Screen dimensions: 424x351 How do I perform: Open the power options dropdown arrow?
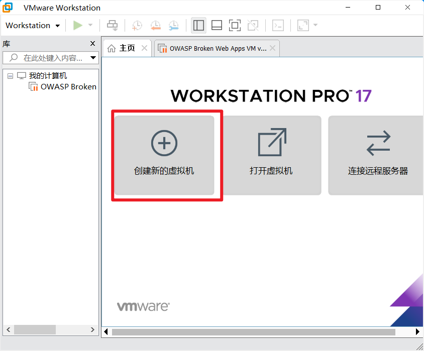click(x=90, y=25)
